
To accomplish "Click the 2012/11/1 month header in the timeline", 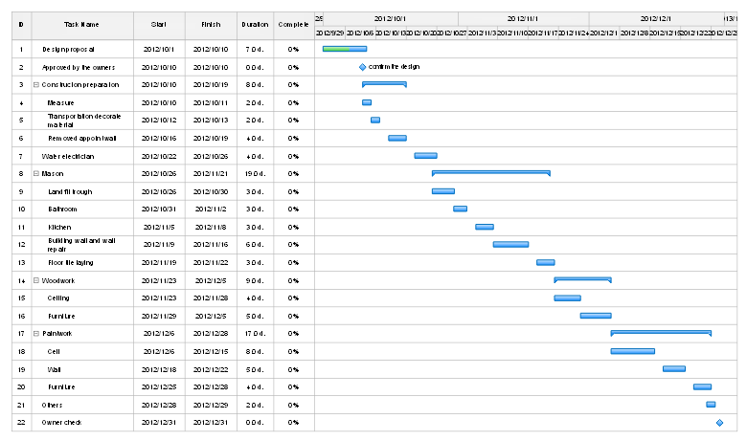I will 523,18.
